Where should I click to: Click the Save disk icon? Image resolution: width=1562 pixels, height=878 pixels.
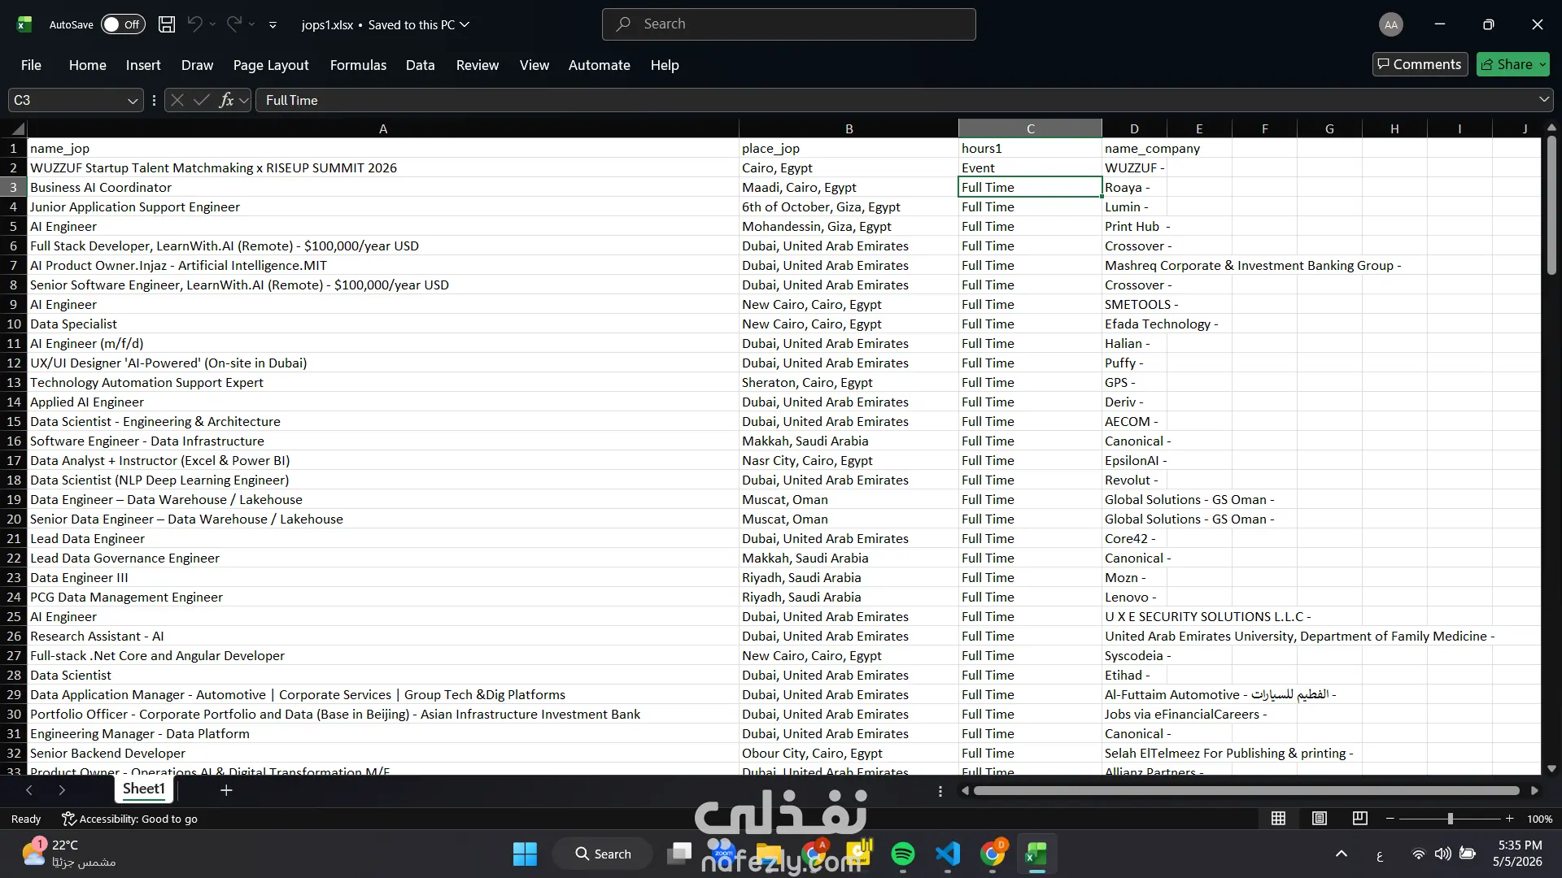click(x=167, y=24)
